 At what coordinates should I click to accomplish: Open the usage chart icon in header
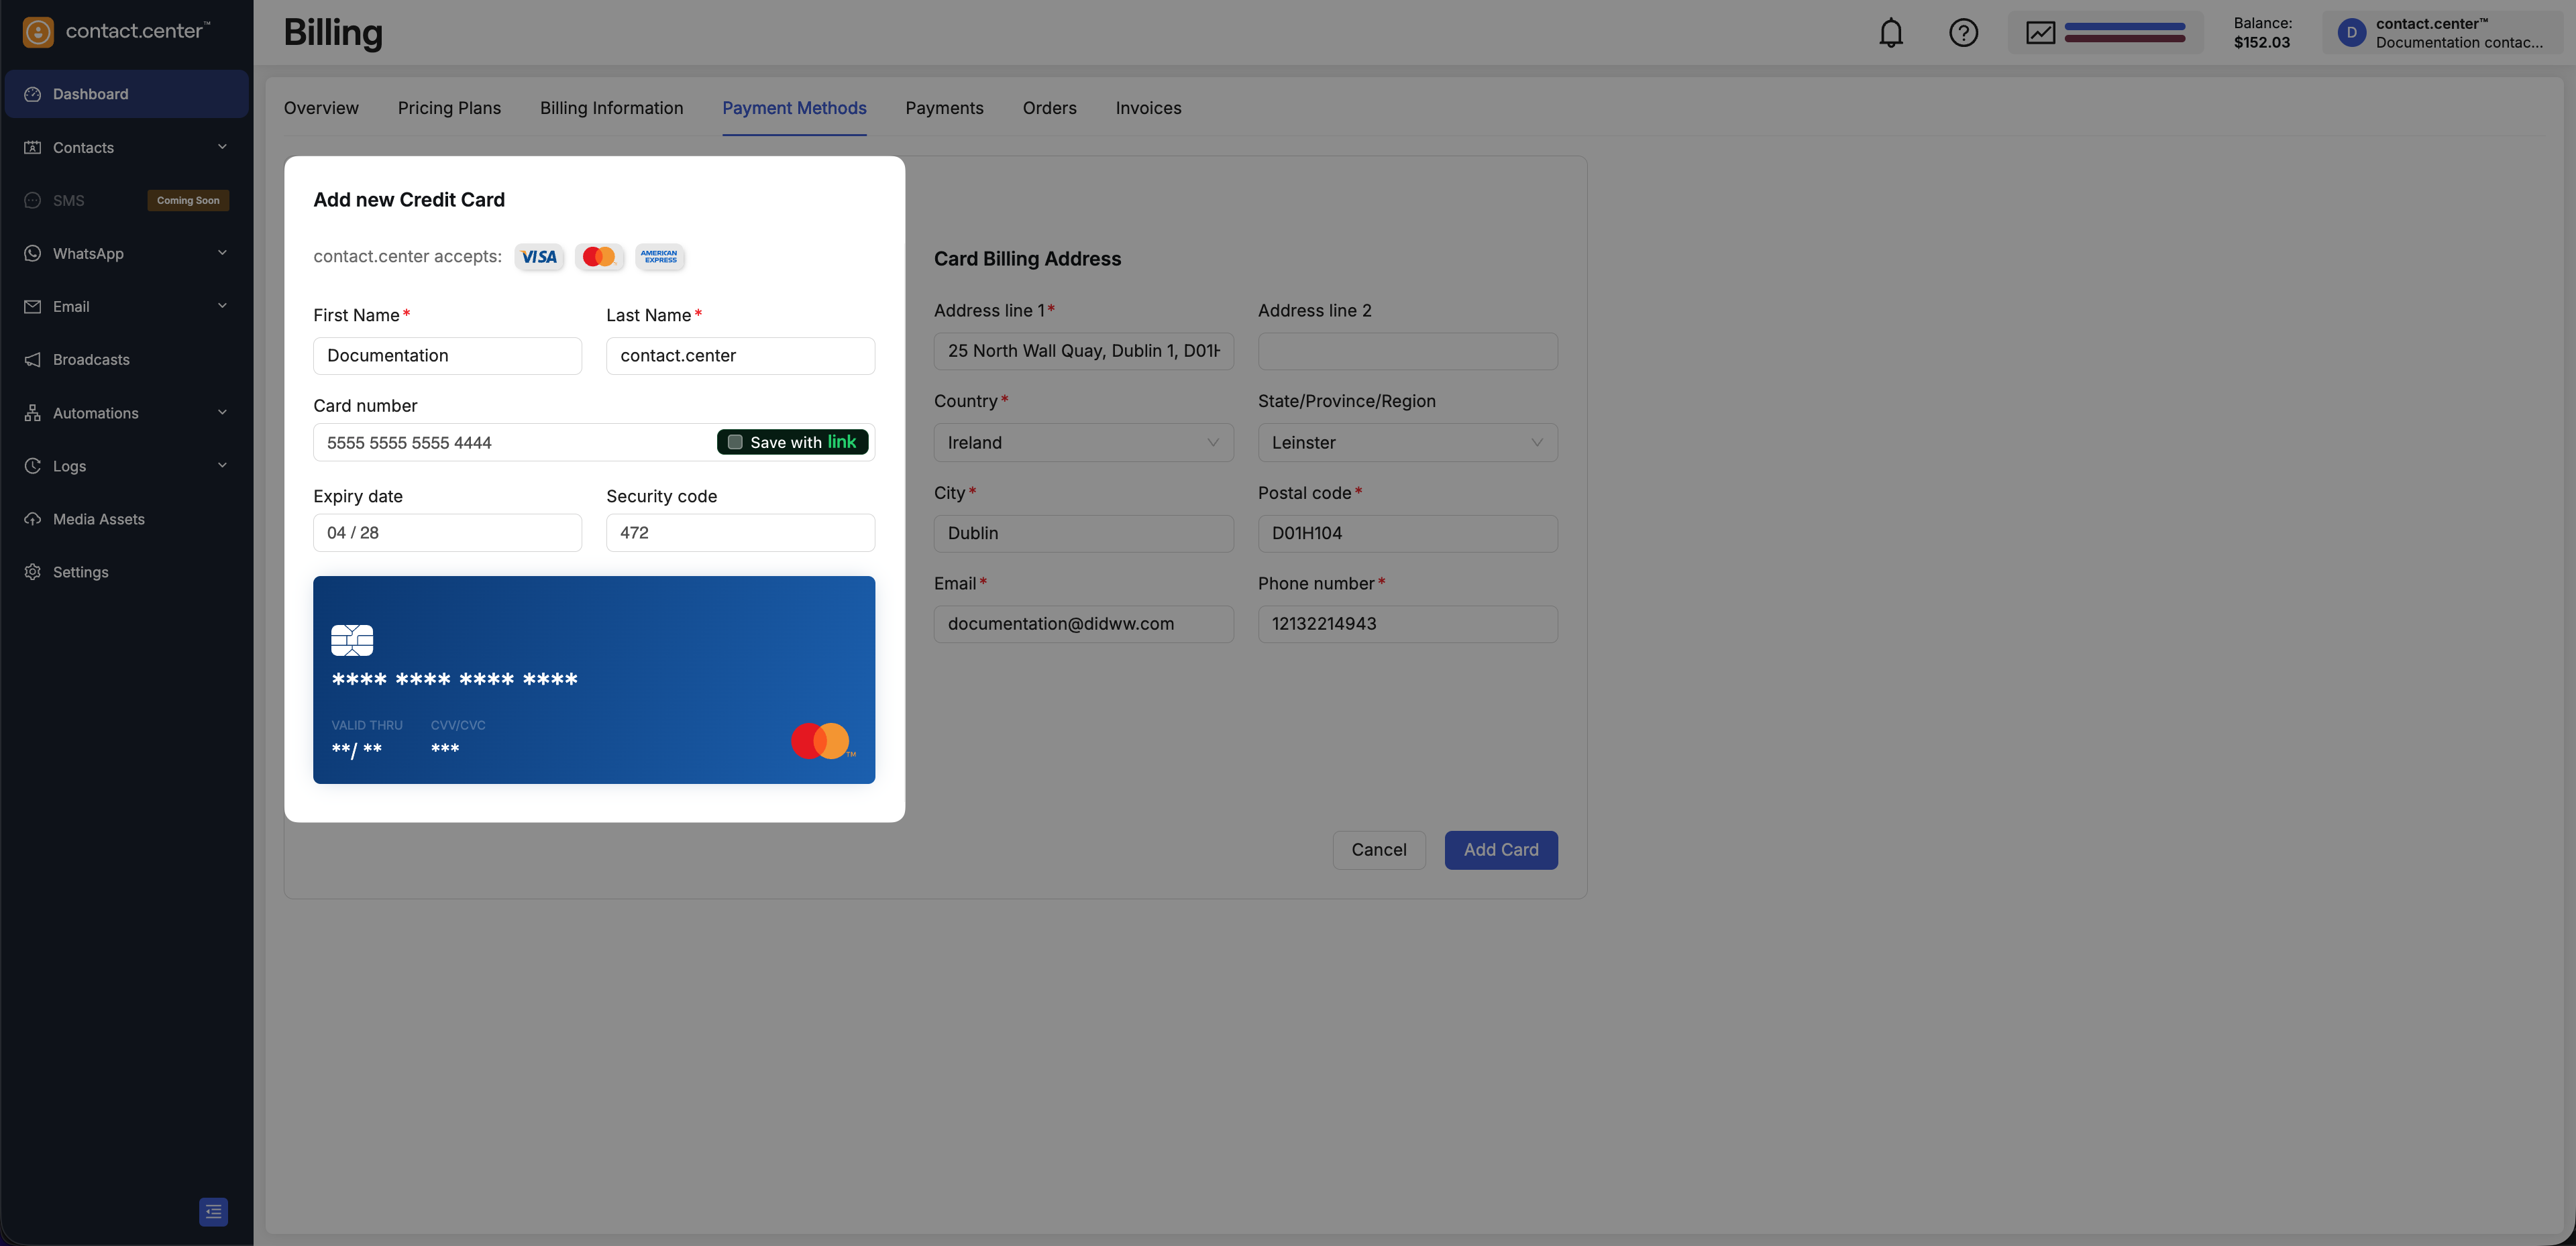coord(2040,33)
